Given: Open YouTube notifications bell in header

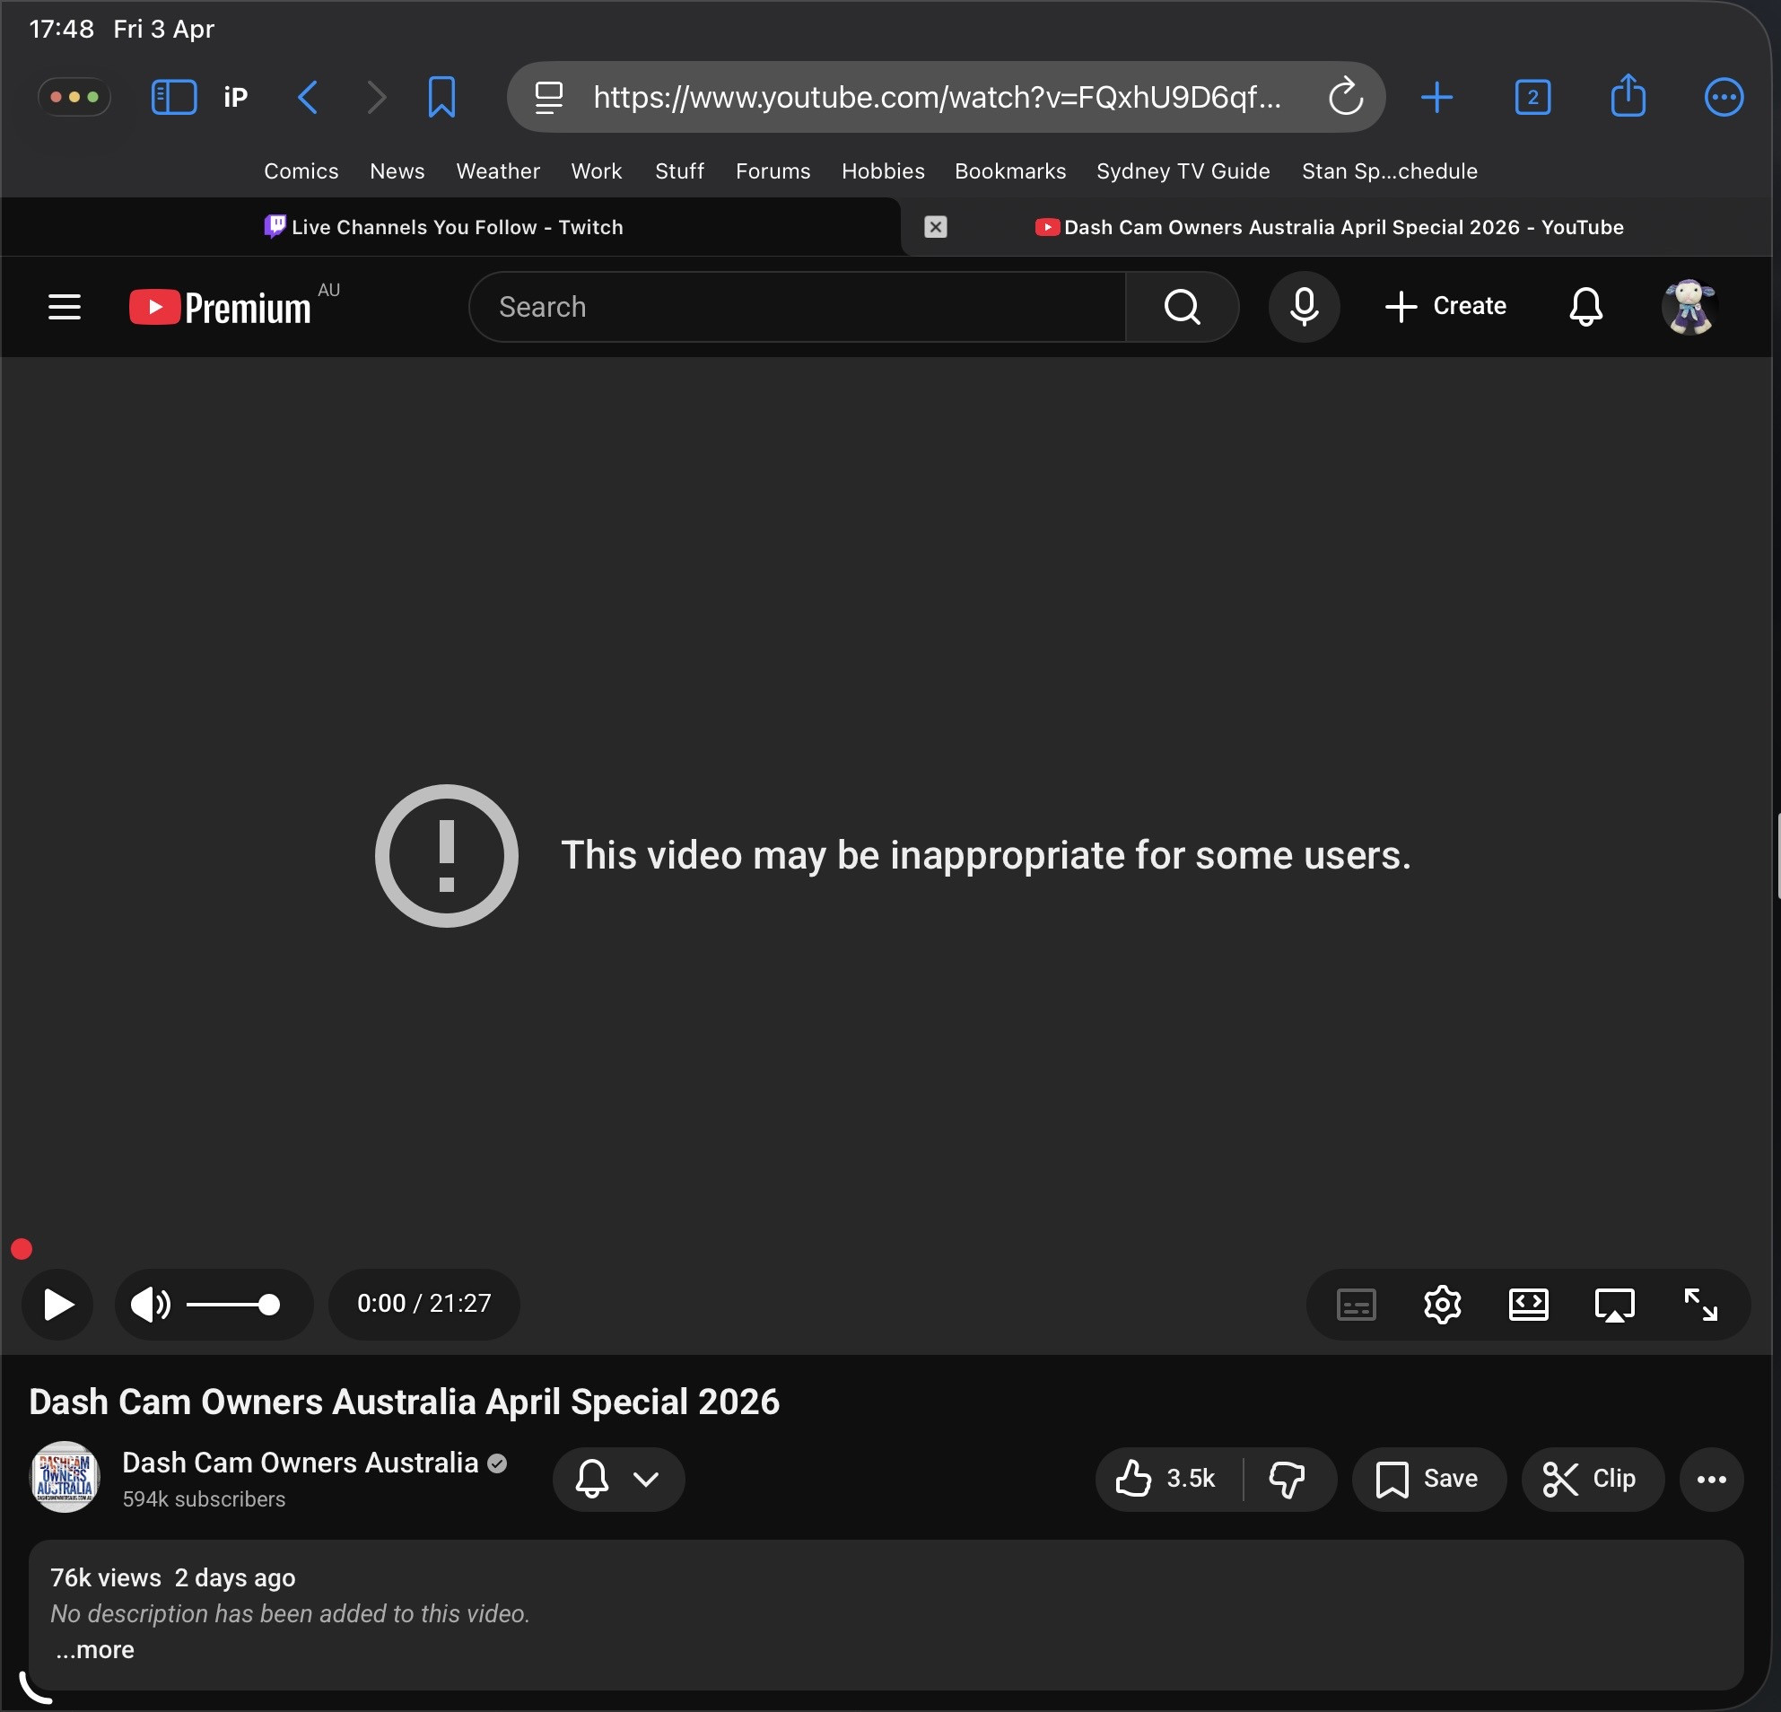Looking at the screenshot, I should [x=1585, y=306].
